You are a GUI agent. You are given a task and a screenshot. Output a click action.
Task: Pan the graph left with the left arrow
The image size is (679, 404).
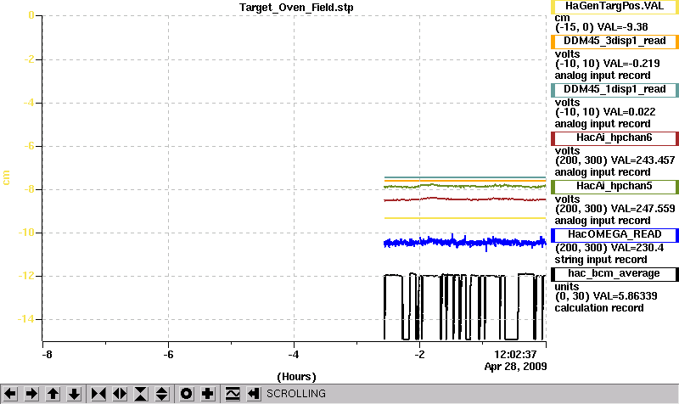[10, 394]
